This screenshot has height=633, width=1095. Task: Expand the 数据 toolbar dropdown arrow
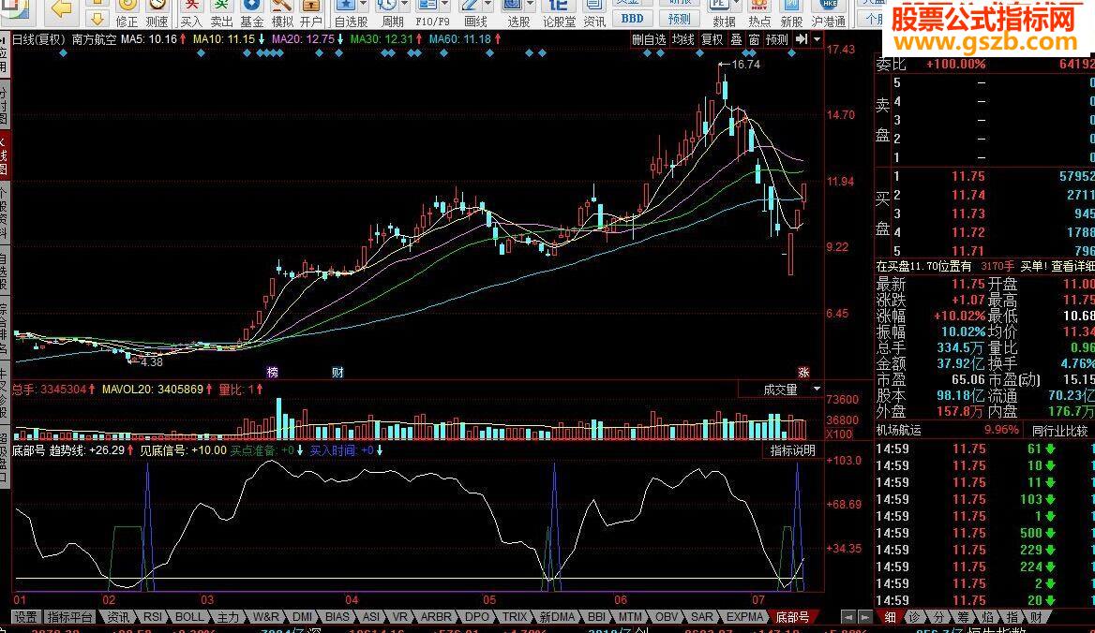pos(735,5)
